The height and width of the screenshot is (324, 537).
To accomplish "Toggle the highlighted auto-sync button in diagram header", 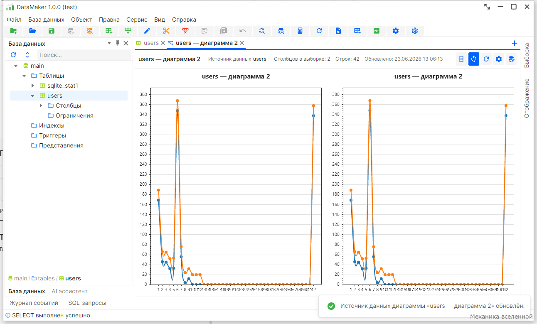I will pyautogui.click(x=474, y=59).
